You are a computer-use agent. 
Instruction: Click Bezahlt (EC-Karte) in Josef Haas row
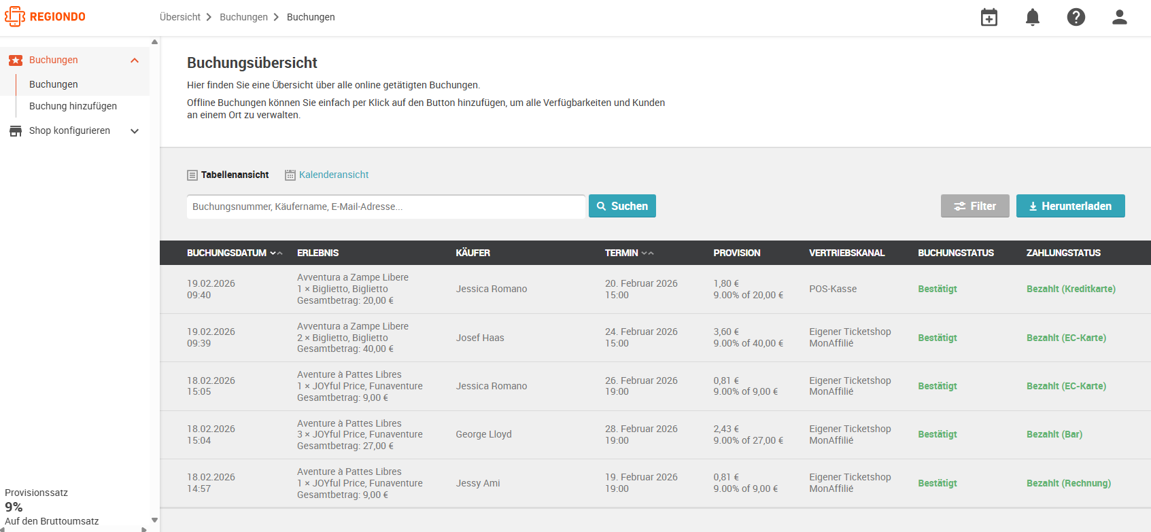point(1066,338)
